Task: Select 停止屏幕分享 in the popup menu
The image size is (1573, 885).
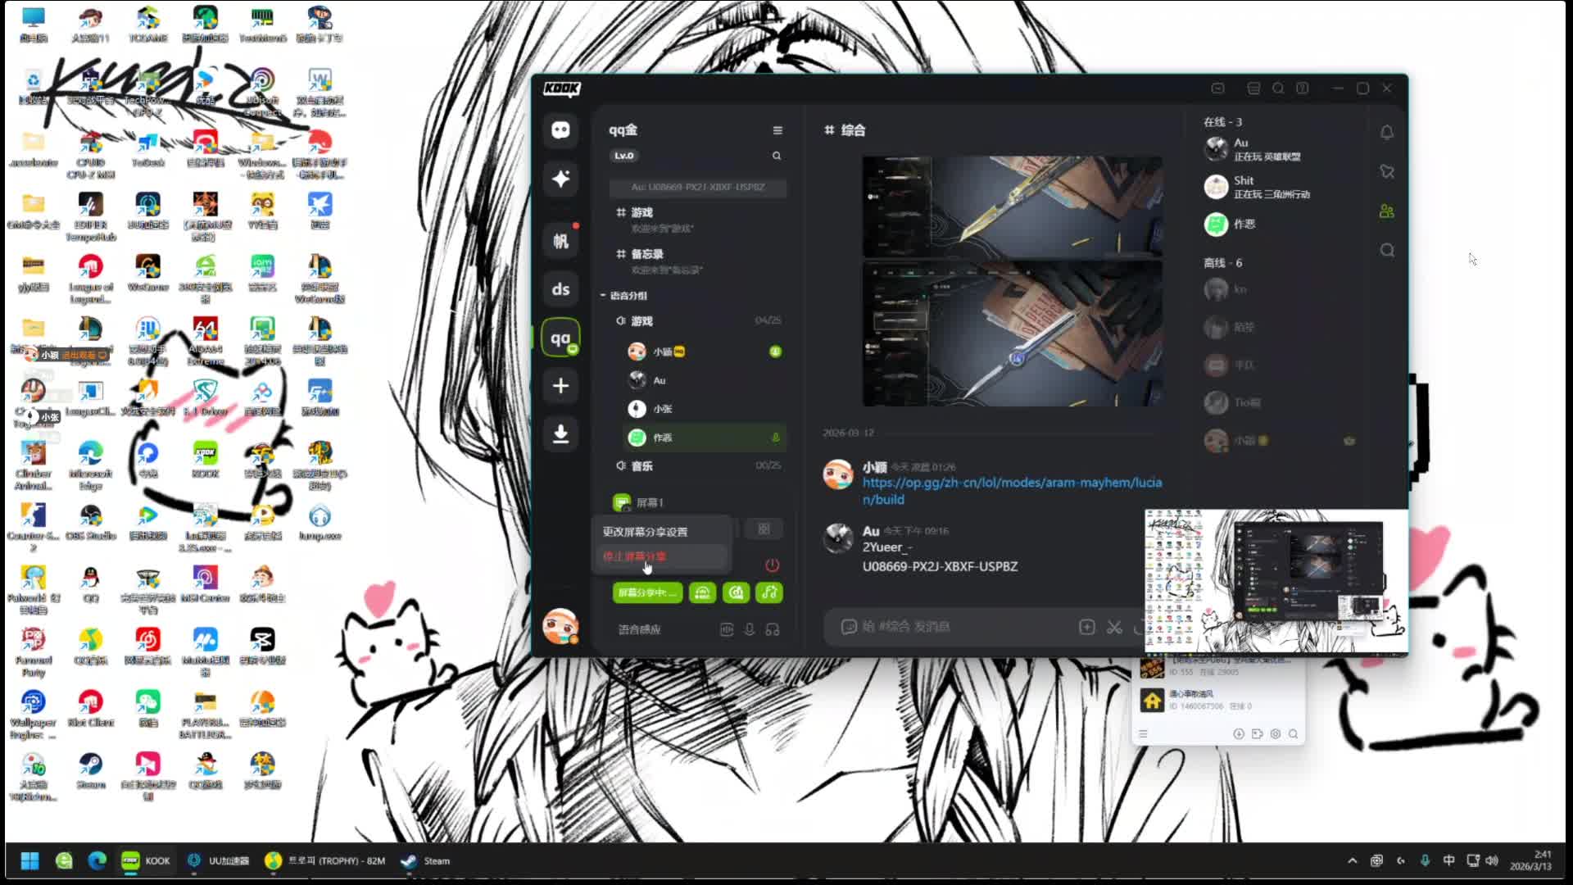Action: (x=635, y=556)
